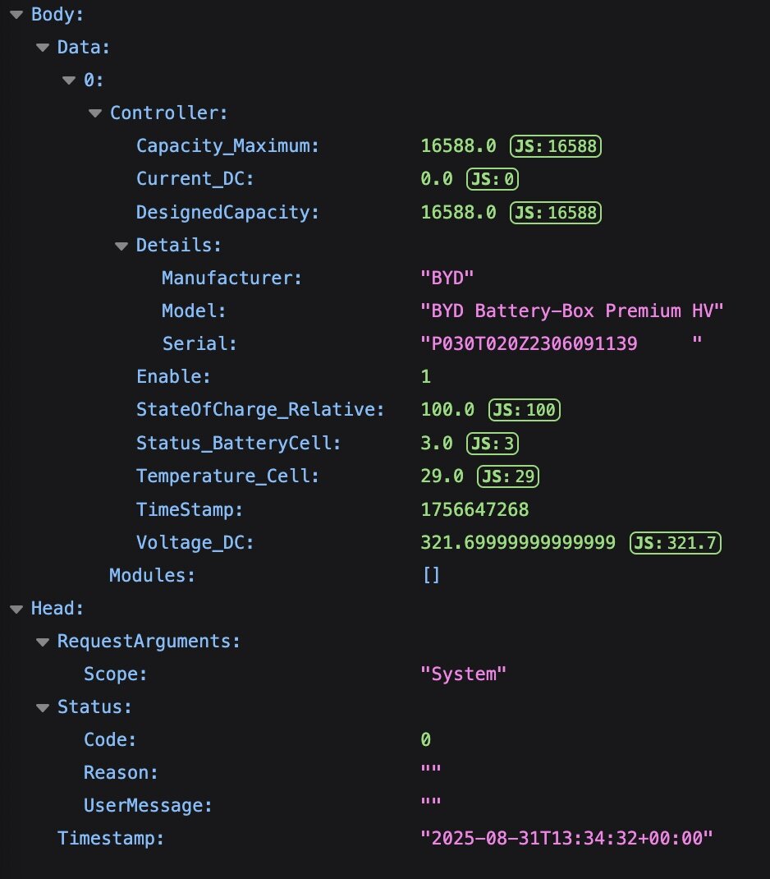770x879 pixels.
Task: Collapse the Details node triangle
Action: 121,246
